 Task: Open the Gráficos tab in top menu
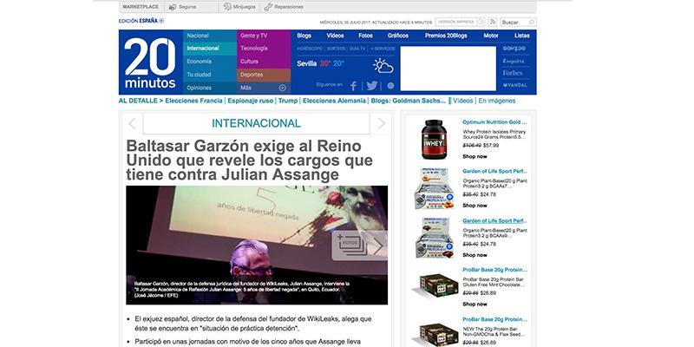(398, 36)
